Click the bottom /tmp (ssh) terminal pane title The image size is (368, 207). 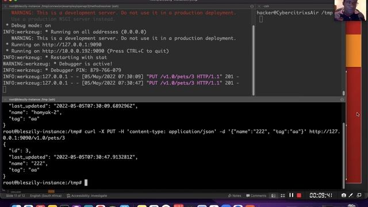[x=32, y=99]
